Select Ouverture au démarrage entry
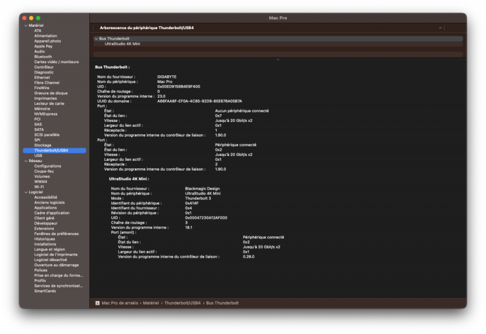The width and height of the screenshot is (486, 334). point(56,265)
